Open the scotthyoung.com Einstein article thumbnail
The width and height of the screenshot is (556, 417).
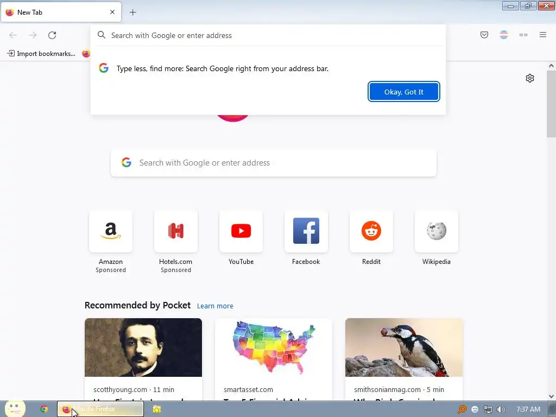point(143,347)
